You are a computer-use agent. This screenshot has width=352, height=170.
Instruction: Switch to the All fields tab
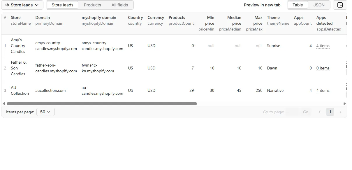click(120, 5)
